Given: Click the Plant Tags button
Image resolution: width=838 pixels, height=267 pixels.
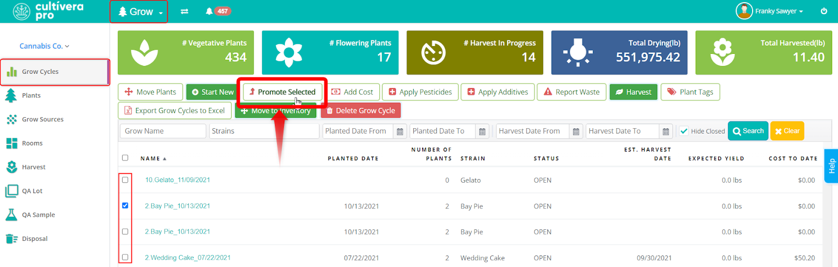Looking at the screenshot, I should [690, 92].
